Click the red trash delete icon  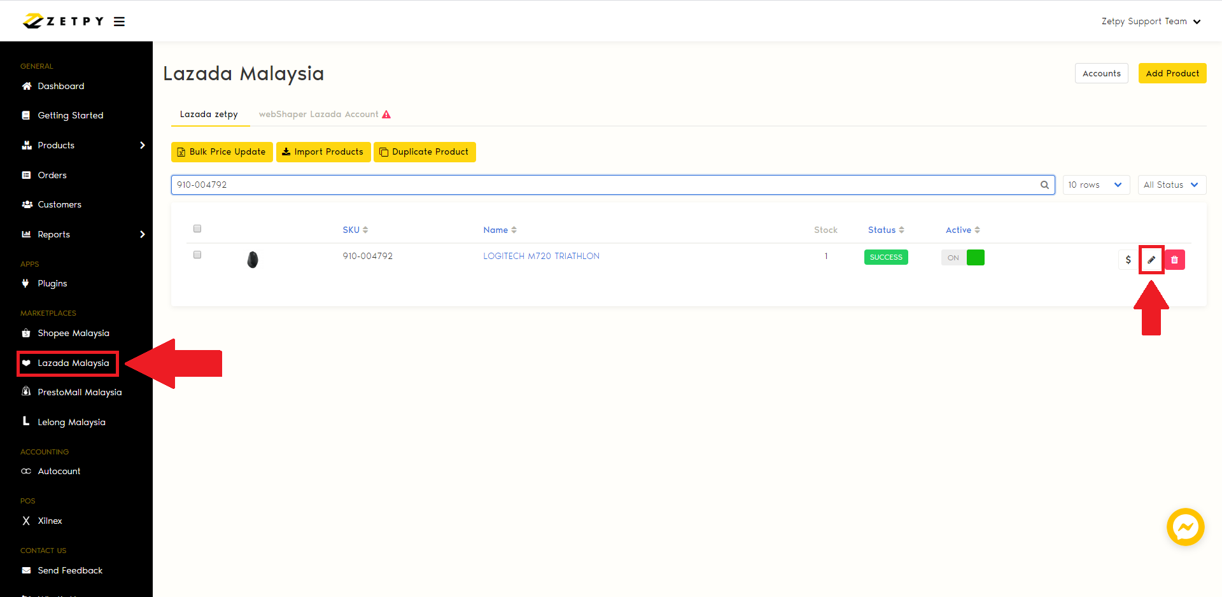point(1175,260)
